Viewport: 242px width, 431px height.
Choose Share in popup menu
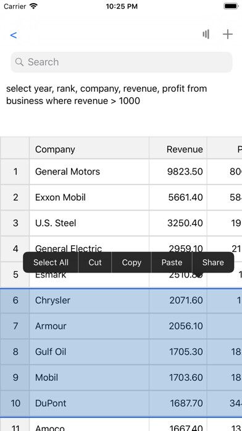(x=213, y=263)
